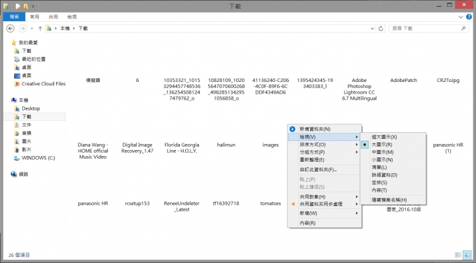Open 我的最愛 favorites star item
476x263 pixels.
click(24, 42)
